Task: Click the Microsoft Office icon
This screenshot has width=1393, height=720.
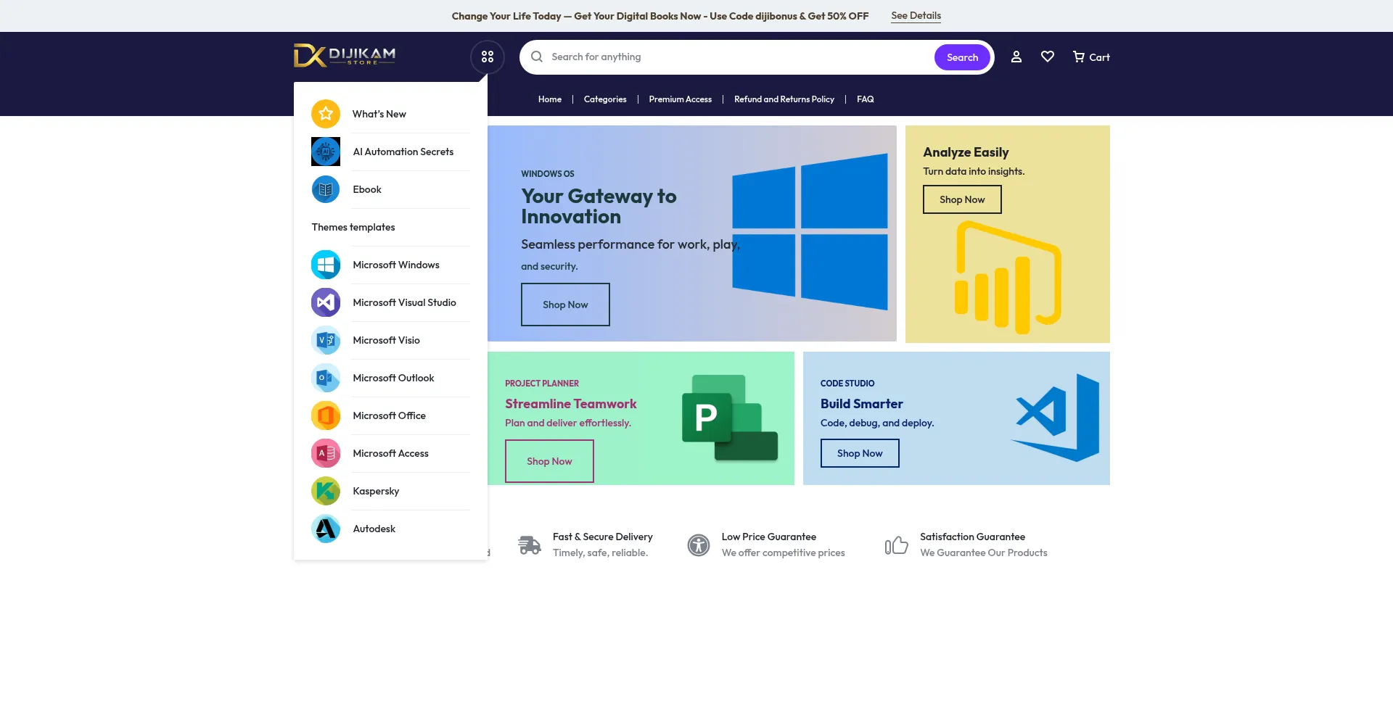Action: click(x=326, y=415)
